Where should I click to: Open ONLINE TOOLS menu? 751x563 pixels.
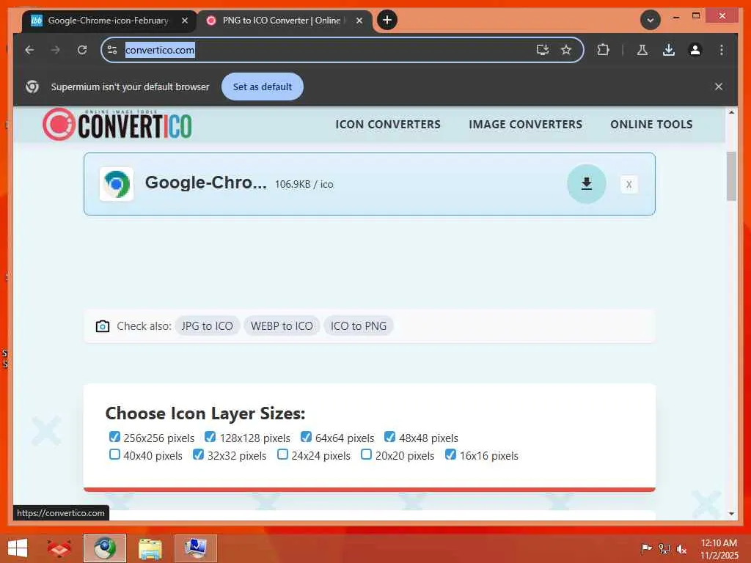pyautogui.click(x=651, y=125)
